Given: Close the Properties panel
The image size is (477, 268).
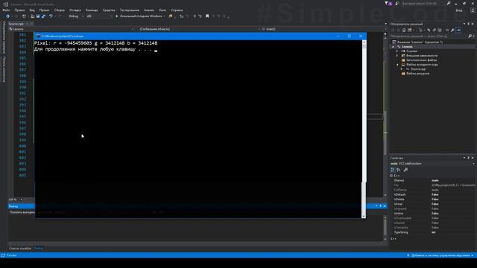Looking at the screenshot, I should click(x=473, y=158).
